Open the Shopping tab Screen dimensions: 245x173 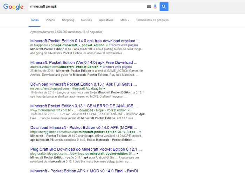point(68,20)
